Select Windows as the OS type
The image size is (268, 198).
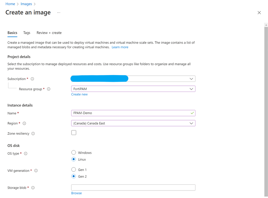coord(74,153)
